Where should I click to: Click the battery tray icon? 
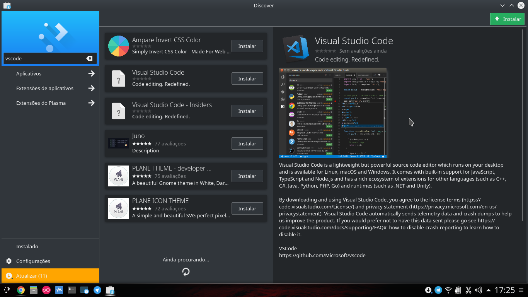(458, 290)
